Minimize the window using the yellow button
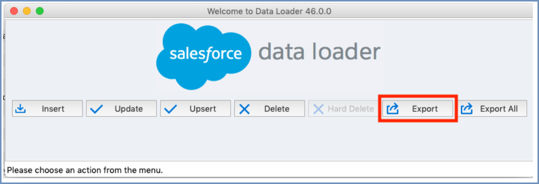539x184 pixels. [27, 11]
